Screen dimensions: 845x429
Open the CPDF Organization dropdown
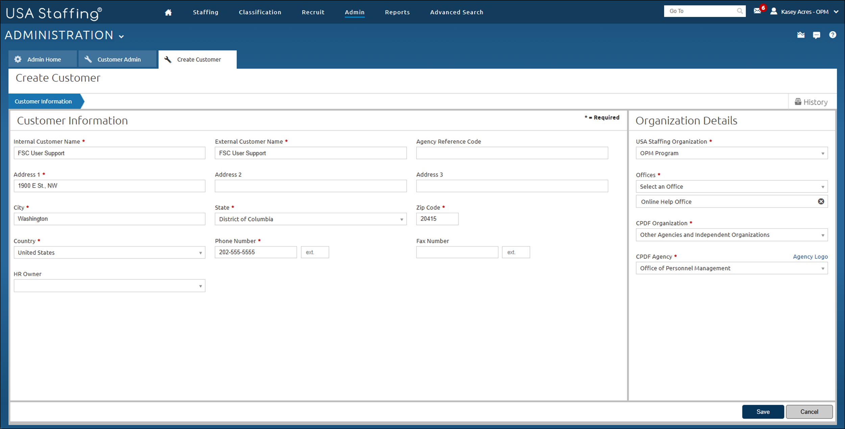point(732,235)
